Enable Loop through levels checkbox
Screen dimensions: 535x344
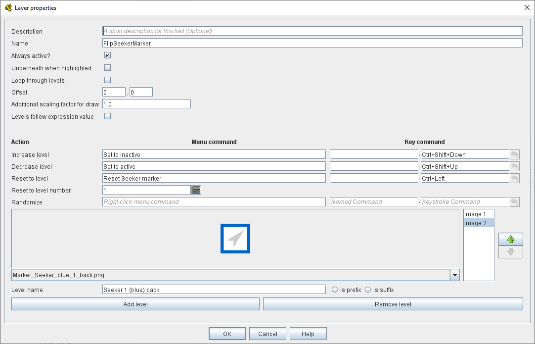pos(107,80)
